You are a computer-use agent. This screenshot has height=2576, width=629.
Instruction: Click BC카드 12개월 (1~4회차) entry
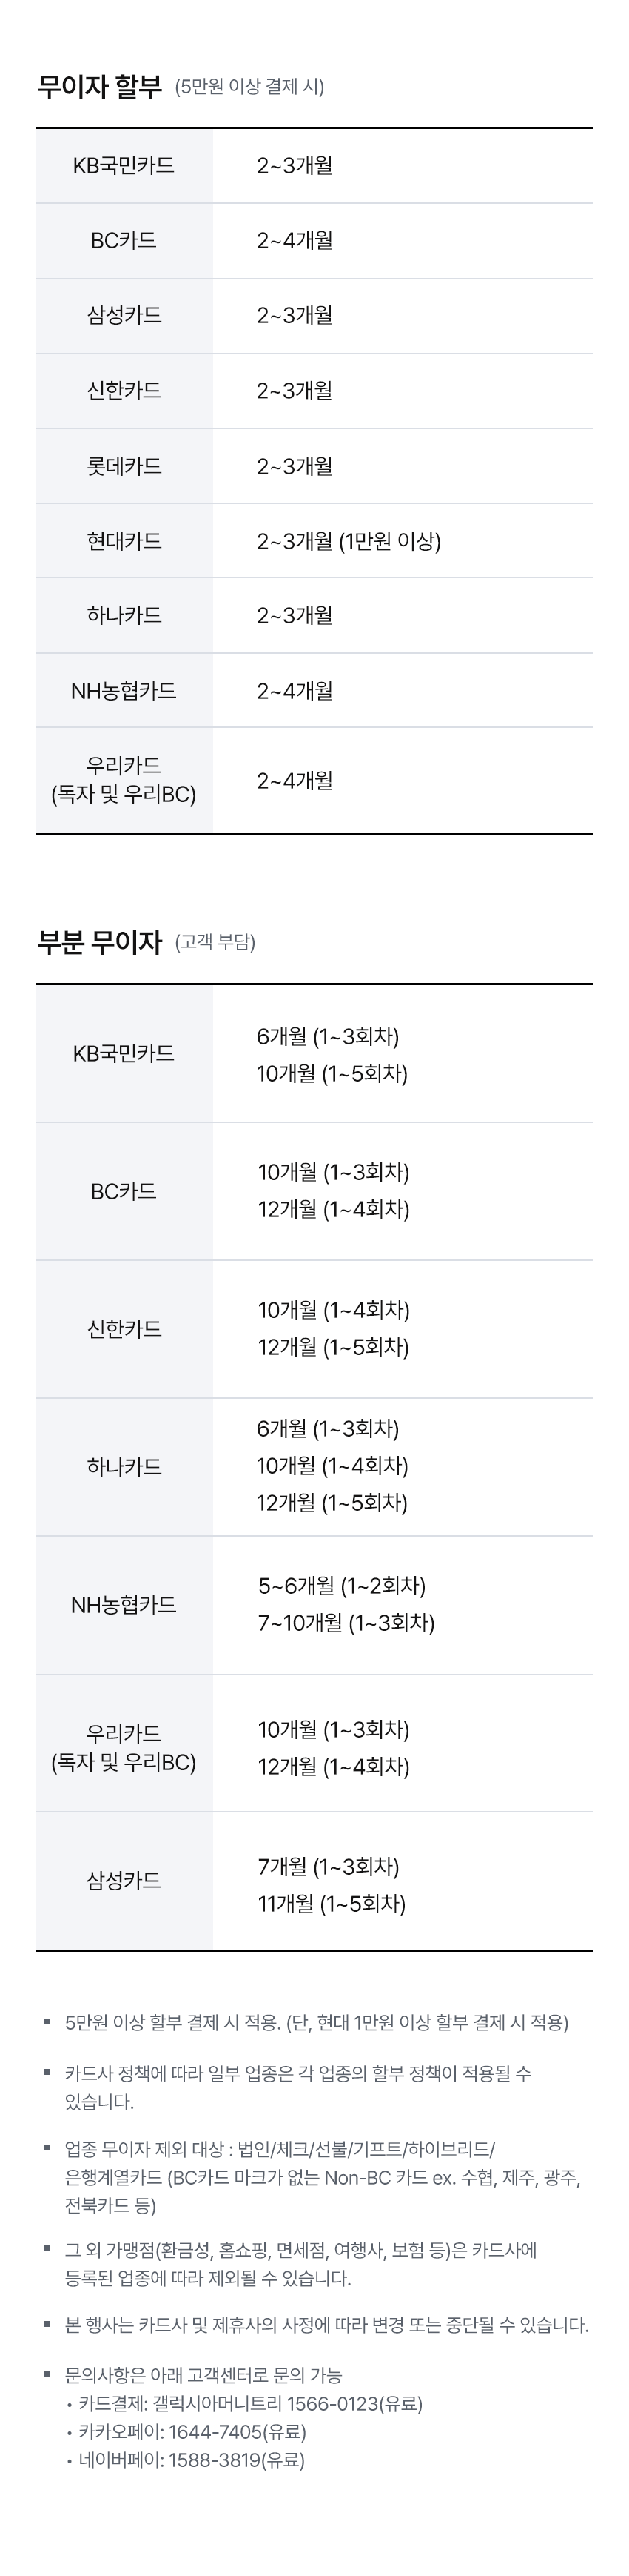(334, 1209)
